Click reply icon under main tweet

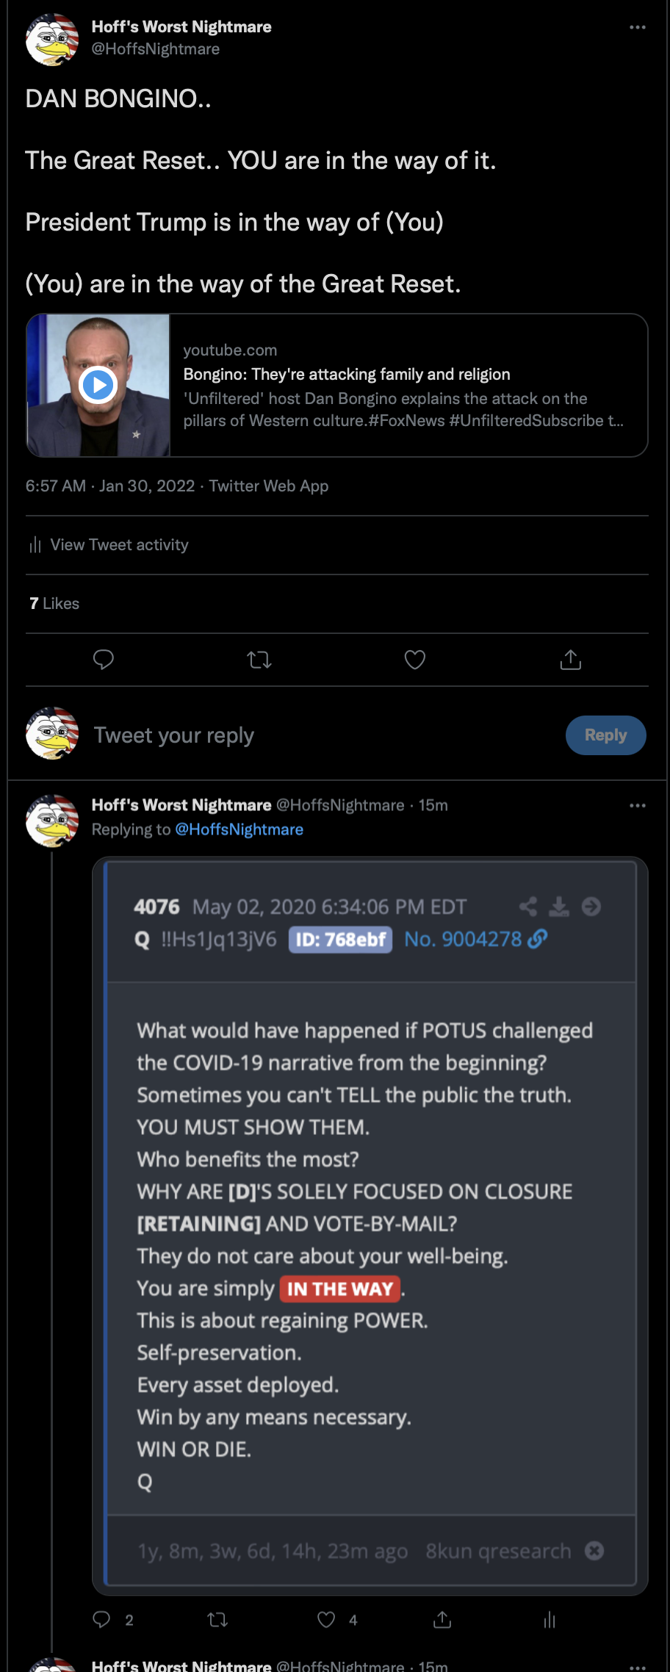[104, 660]
